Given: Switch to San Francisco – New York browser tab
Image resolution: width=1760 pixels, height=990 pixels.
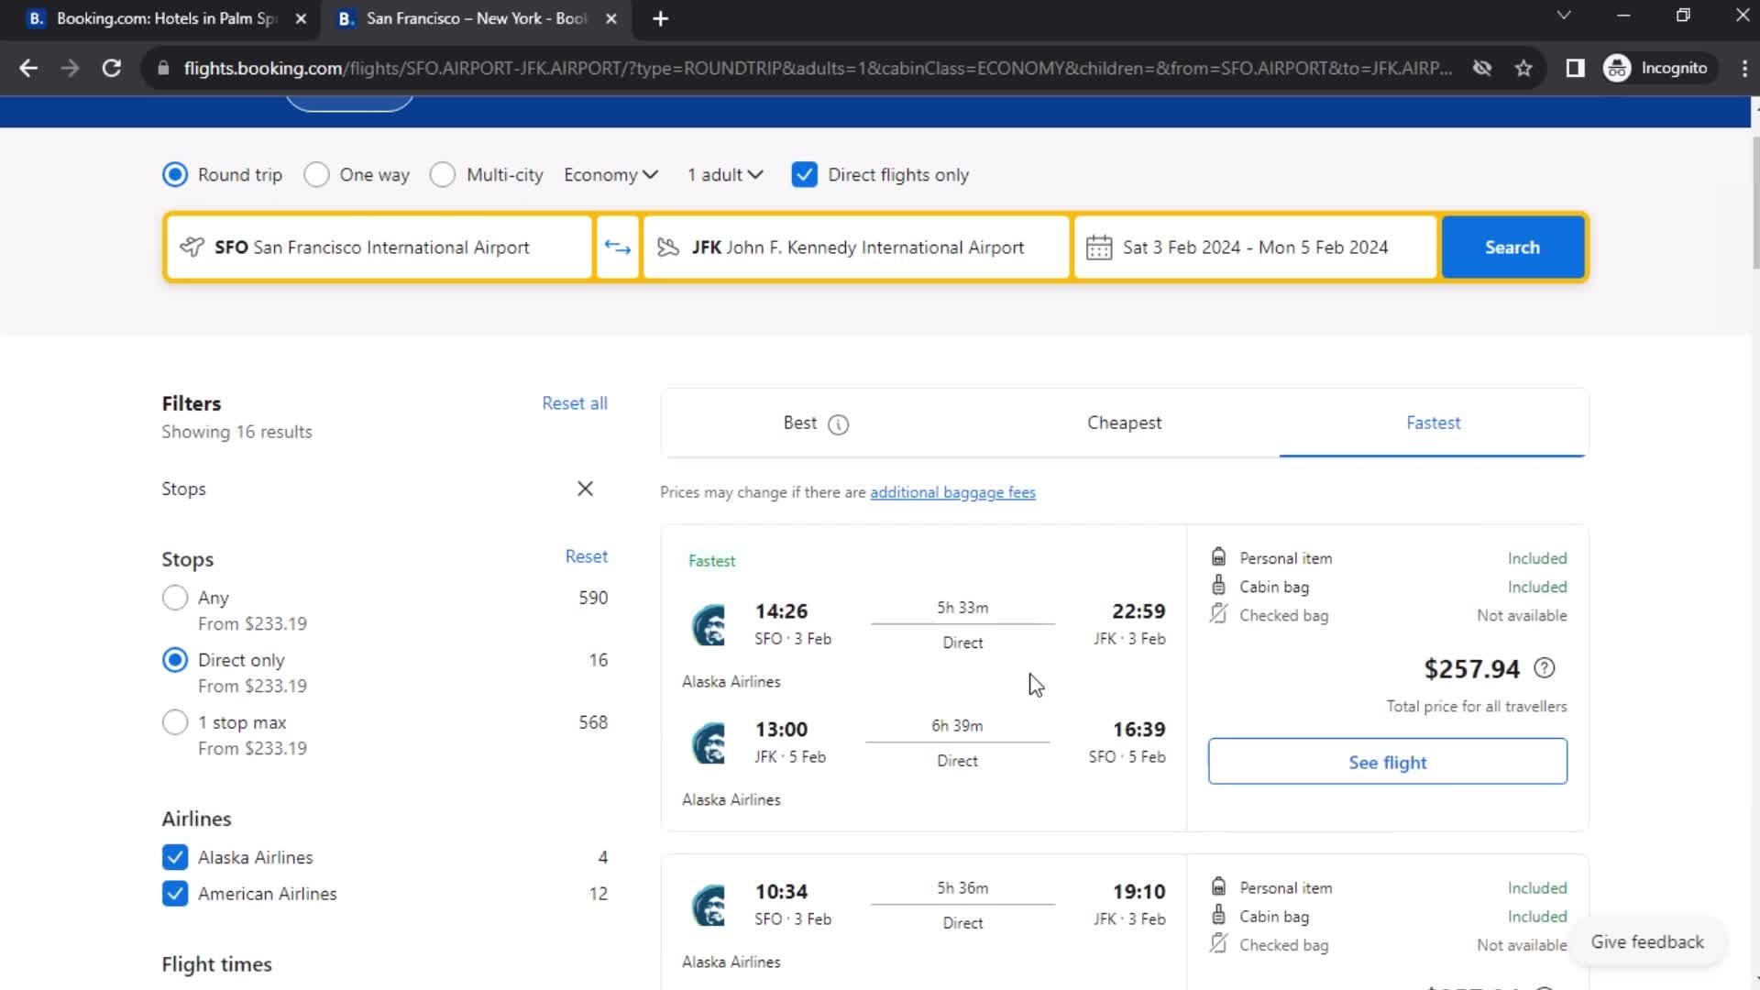Looking at the screenshot, I should [x=475, y=18].
